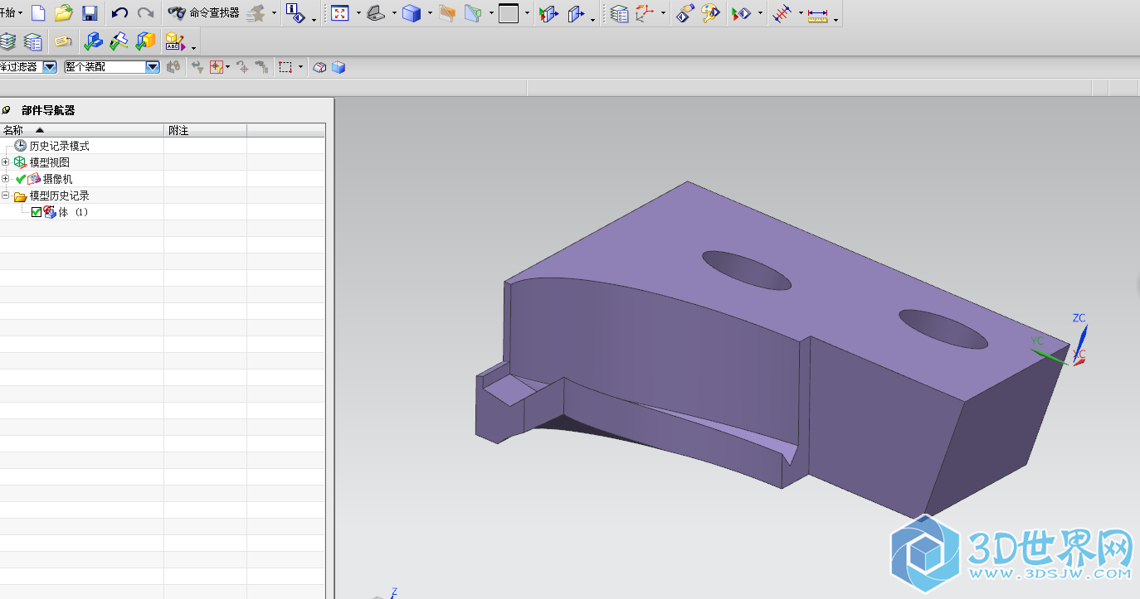This screenshot has height=599, width=1140.
Task: Open a file using the folder icon
Action: point(64,13)
